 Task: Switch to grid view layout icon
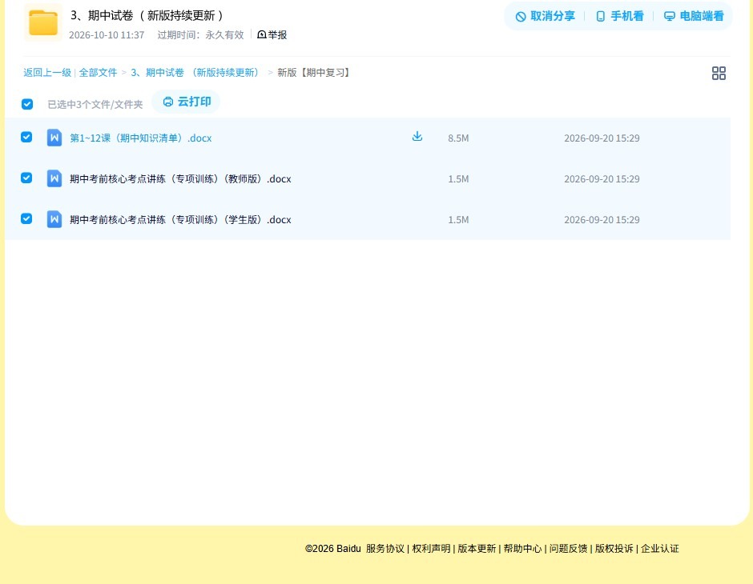click(x=719, y=74)
